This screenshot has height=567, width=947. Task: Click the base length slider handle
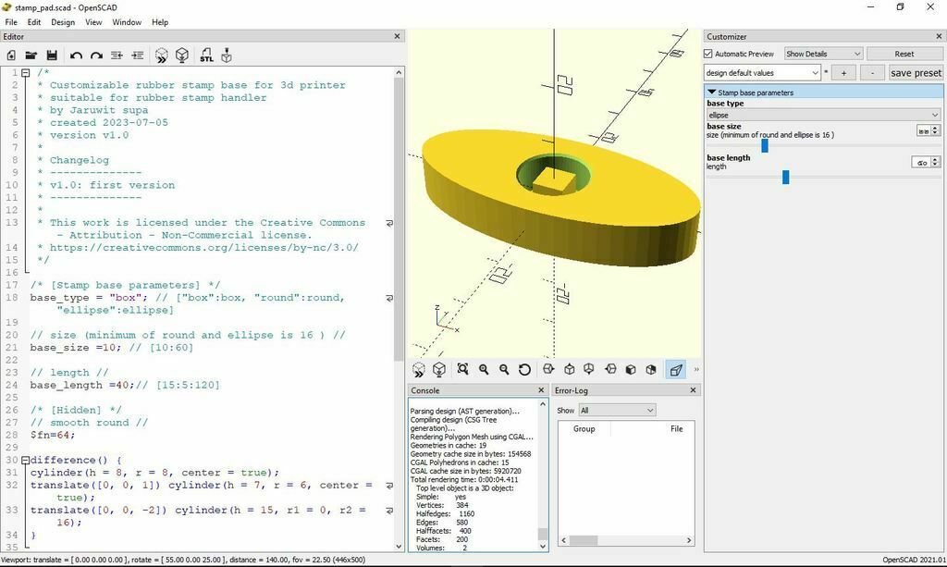click(x=785, y=177)
